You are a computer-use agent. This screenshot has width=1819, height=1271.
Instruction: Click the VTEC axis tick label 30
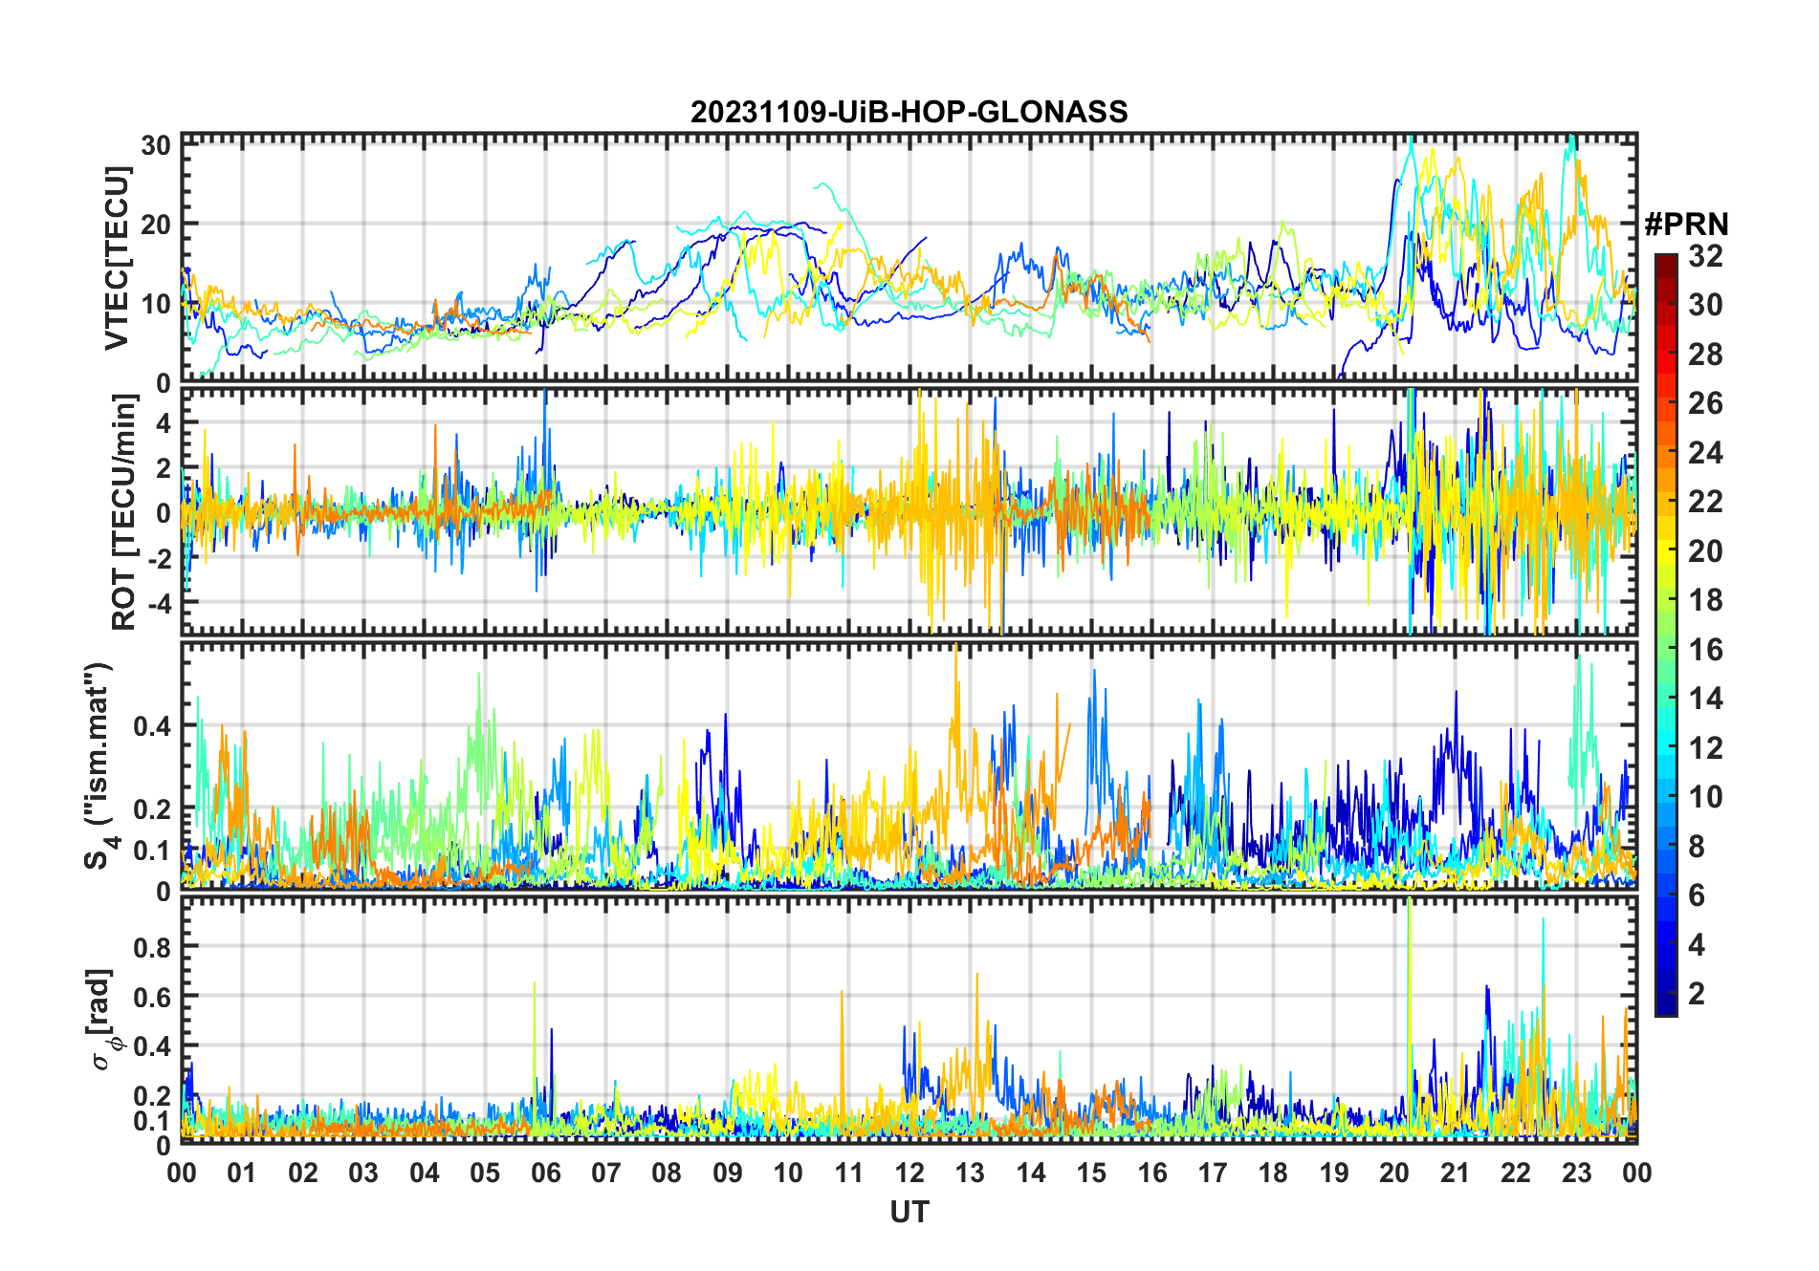pyautogui.click(x=156, y=145)
